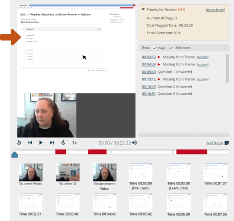Viewport: 234px width, 221px height.
Task: Skip to previous flag or milestone
Action: click(30, 142)
